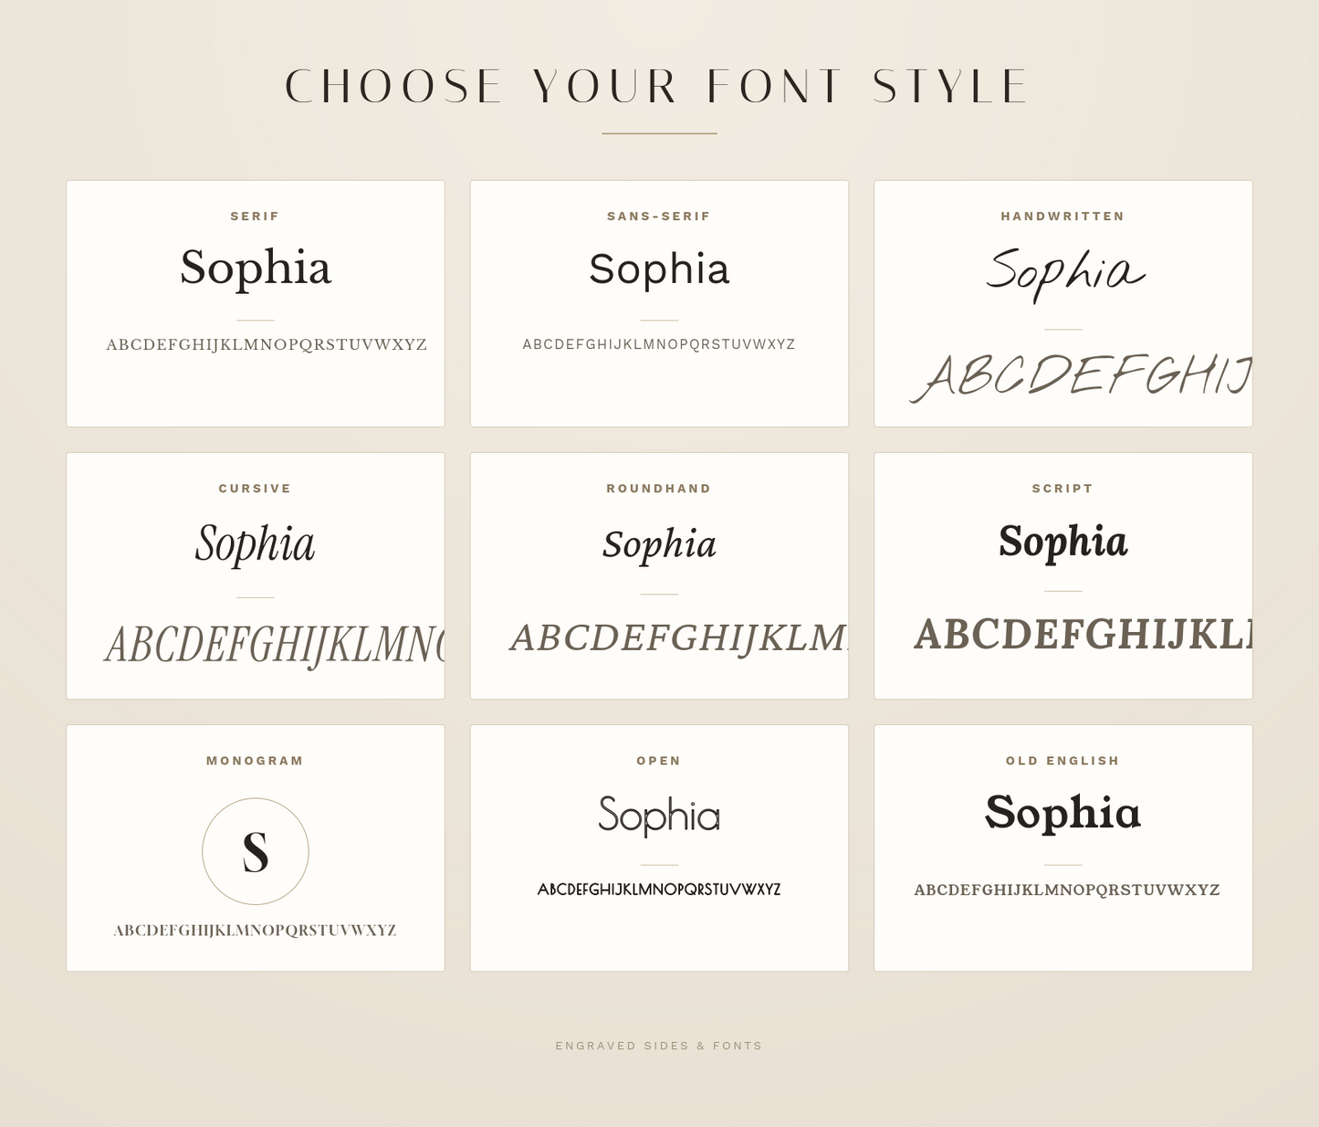Click the bold Script alphabet preview
The width and height of the screenshot is (1319, 1127).
coord(1083,635)
